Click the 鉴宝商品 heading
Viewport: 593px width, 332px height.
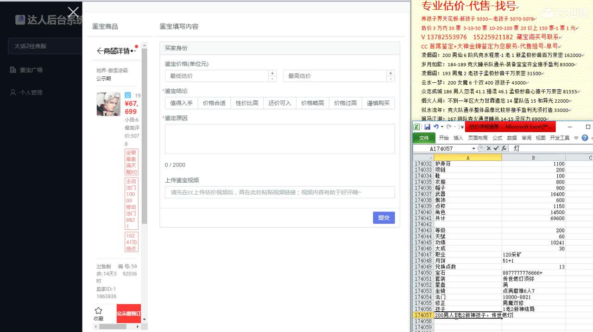click(x=105, y=26)
